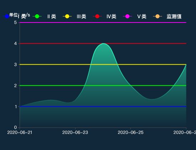Click the 监测值 legend text
Image resolution: width=196 pixels, height=150 pixels.
click(174, 16)
